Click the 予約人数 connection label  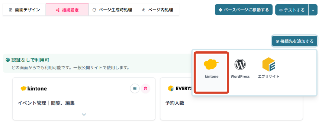tap(175, 103)
